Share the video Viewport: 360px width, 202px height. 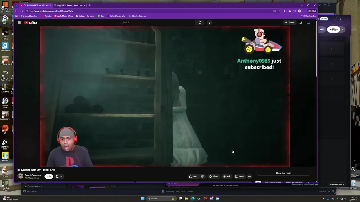click(x=213, y=176)
